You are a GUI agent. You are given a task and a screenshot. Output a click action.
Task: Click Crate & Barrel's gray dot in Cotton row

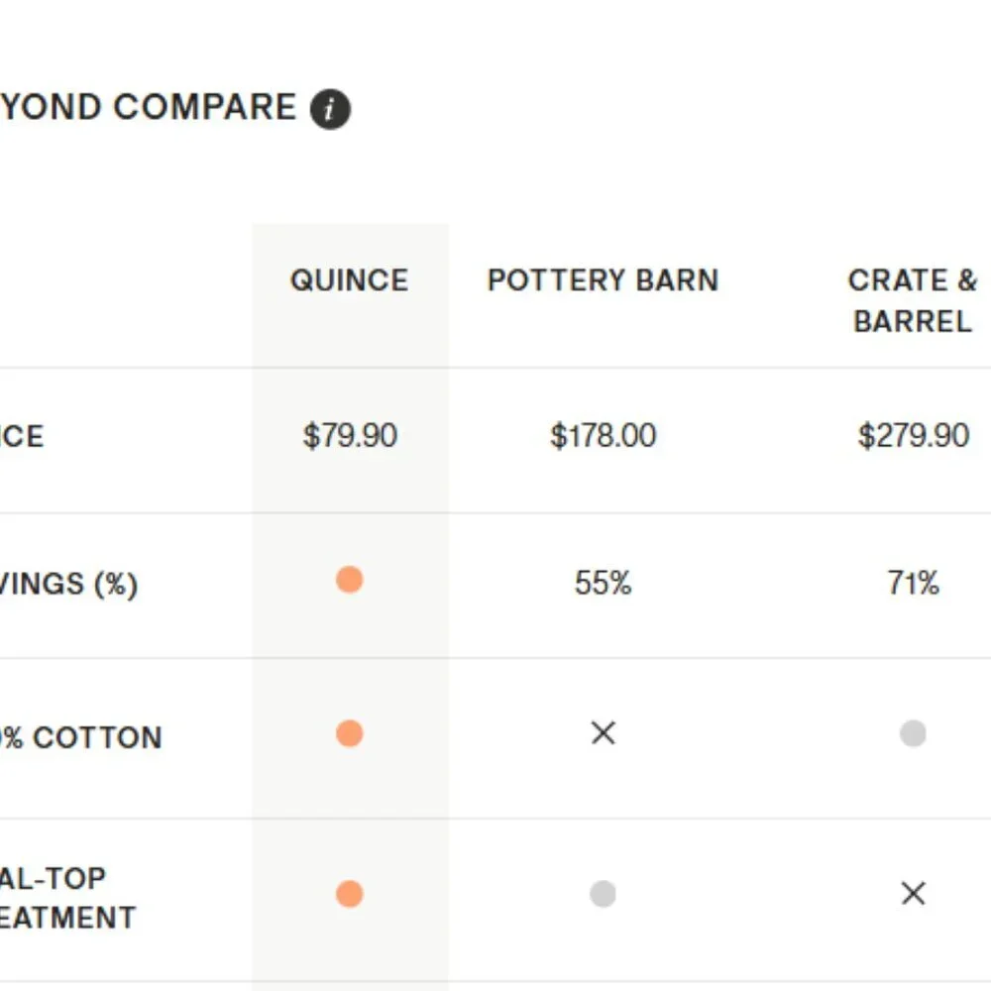pos(913,733)
